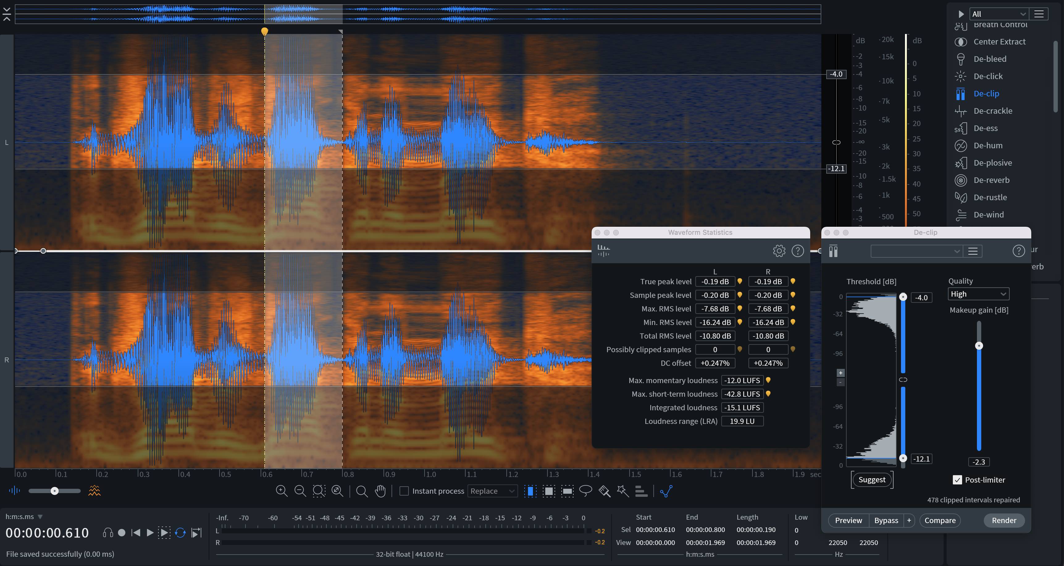1064x566 pixels.
Task: Uncheck the Post-limiter checkbox
Action: [957, 479]
